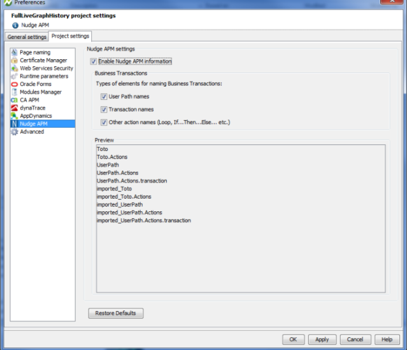Click the Apply button
Image resolution: width=407 pixels, height=350 pixels.
tap(322, 340)
